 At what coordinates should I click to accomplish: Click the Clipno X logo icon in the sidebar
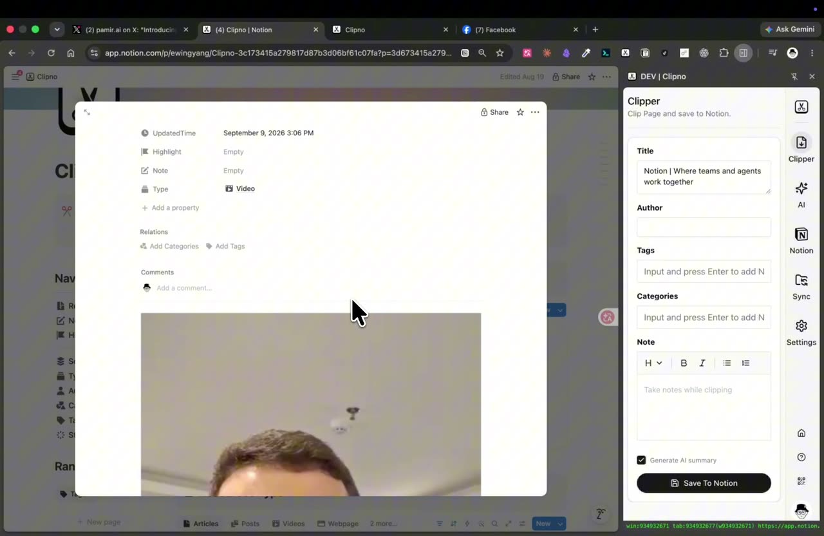click(801, 107)
